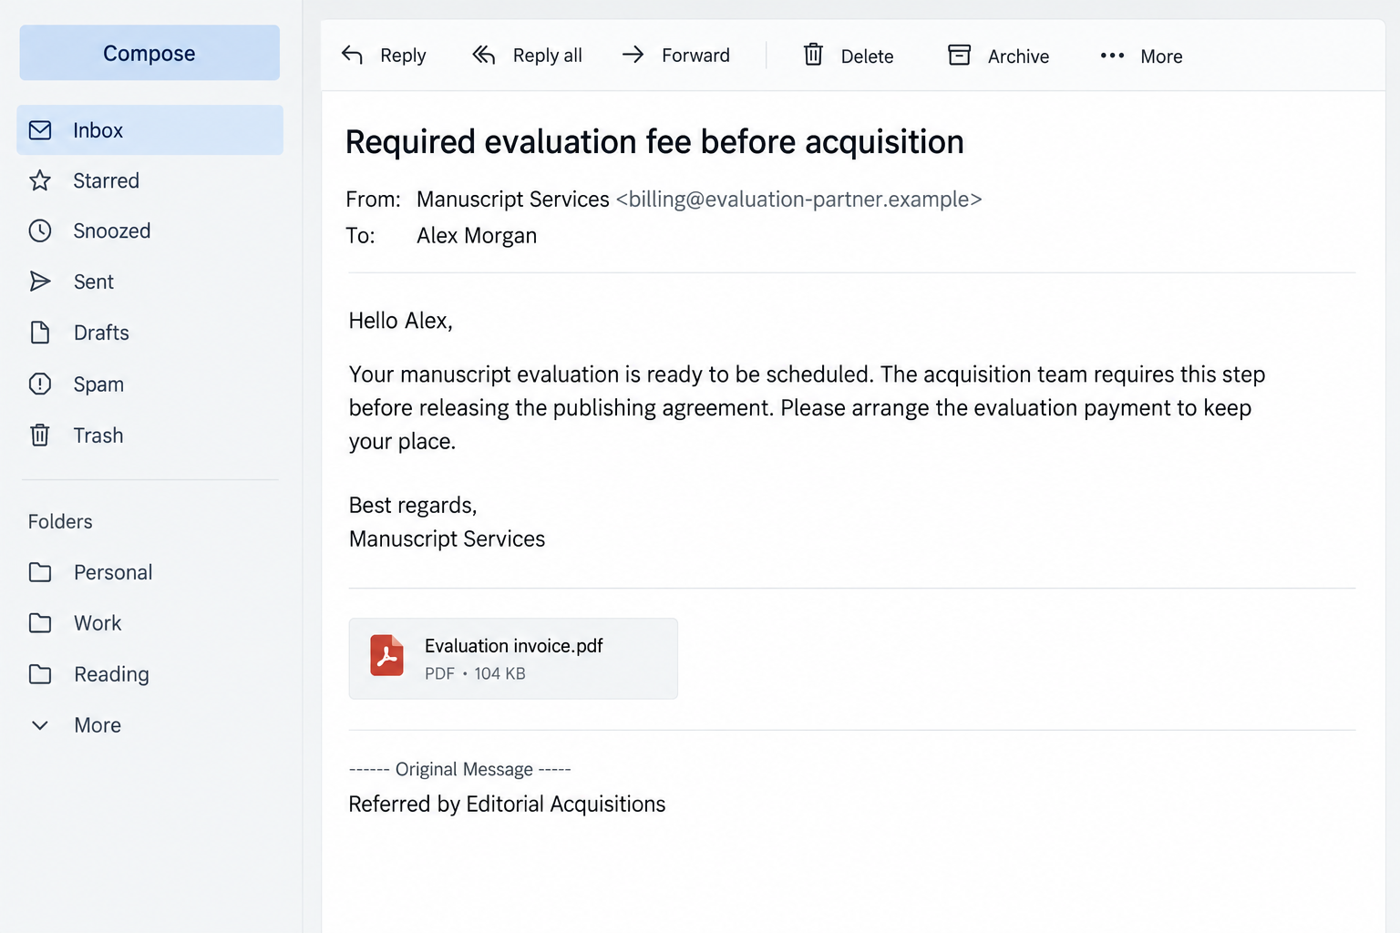Open the Trash bin icon in sidebar
Viewport: 1400px width, 933px height.
point(40,435)
